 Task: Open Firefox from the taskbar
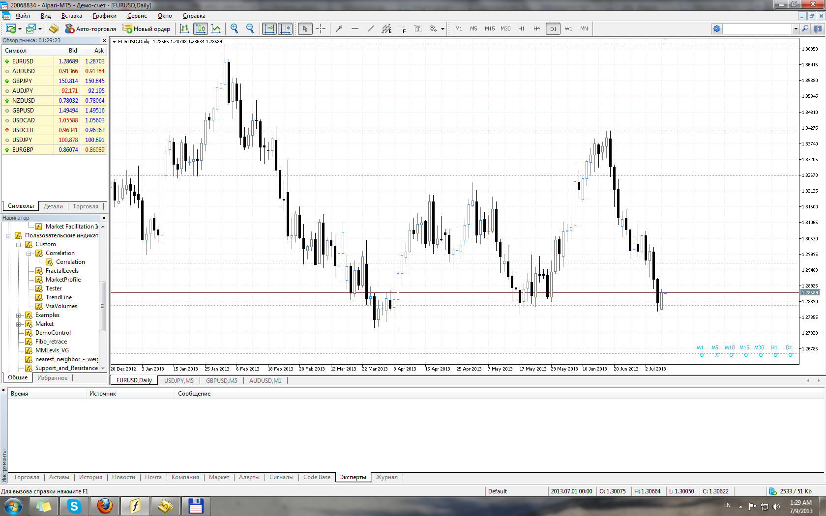(x=104, y=506)
